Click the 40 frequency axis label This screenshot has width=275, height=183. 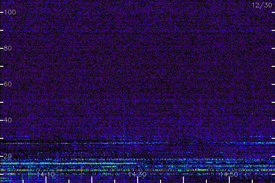pyautogui.click(x=8, y=120)
